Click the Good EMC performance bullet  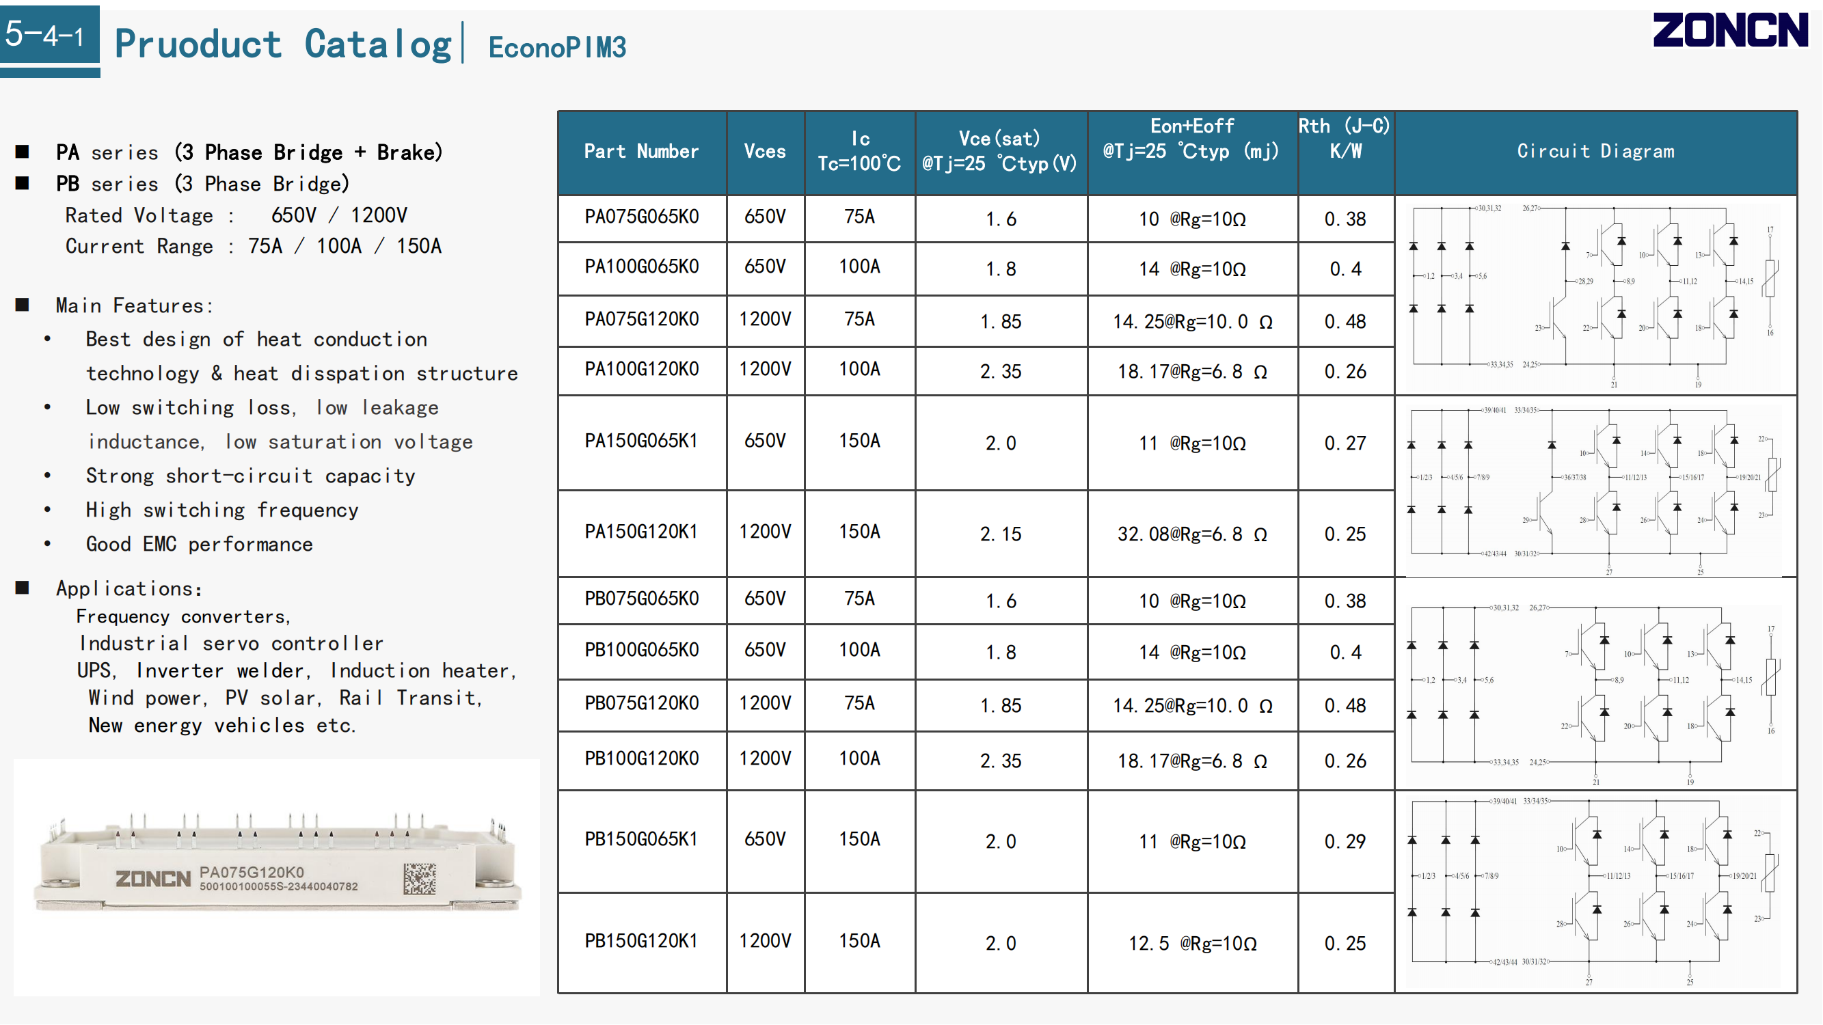pos(199,544)
